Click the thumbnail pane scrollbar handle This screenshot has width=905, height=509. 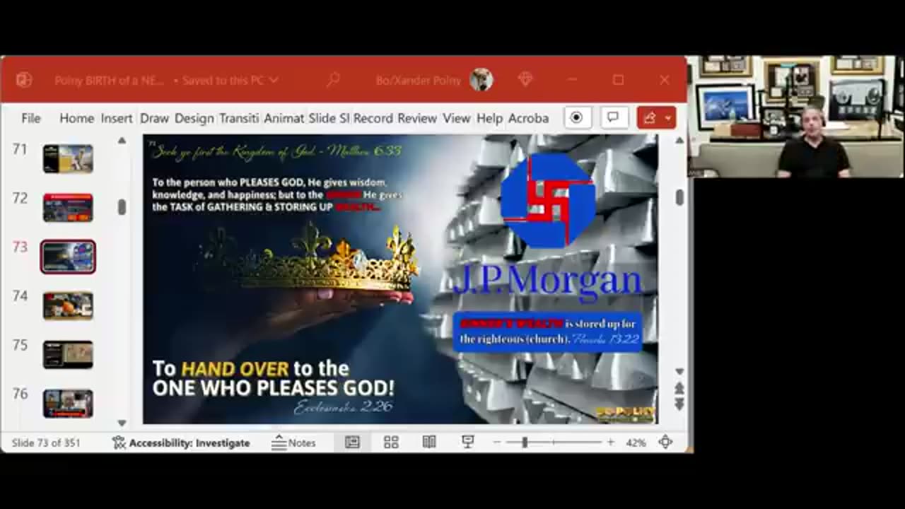(x=122, y=206)
